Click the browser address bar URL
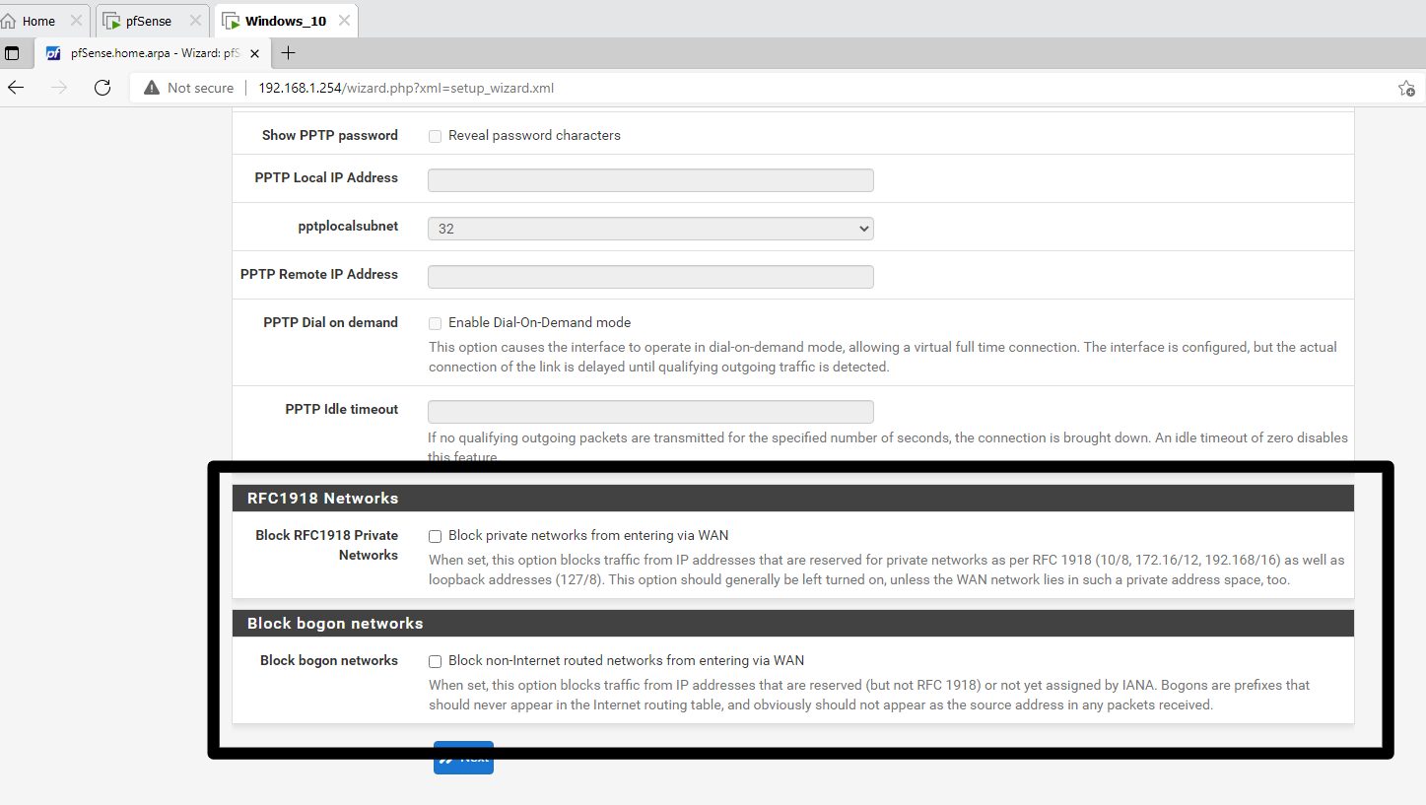This screenshot has height=805, width=1426. coord(406,88)
